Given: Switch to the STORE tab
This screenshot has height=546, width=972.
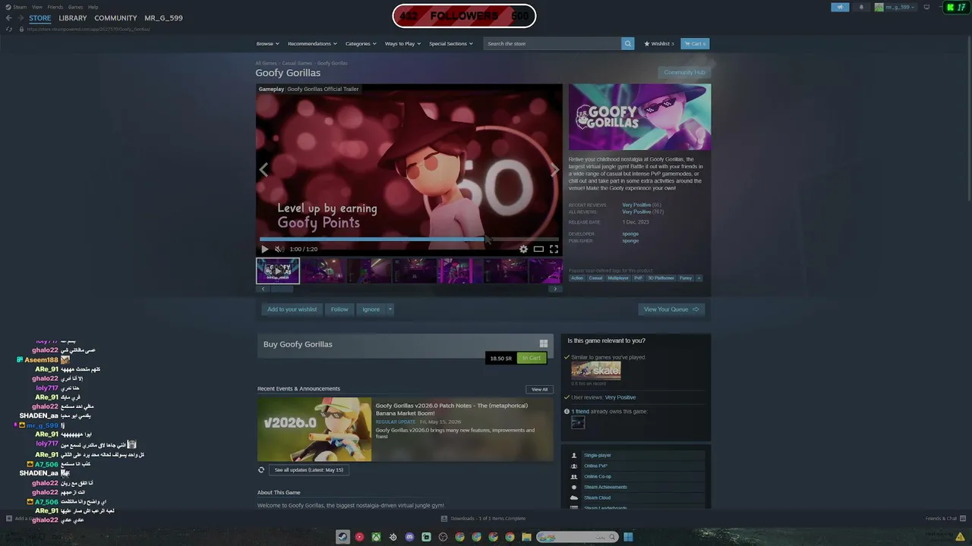Looking at the screenshot, I should pyautogui.click(x=40, y=18).
